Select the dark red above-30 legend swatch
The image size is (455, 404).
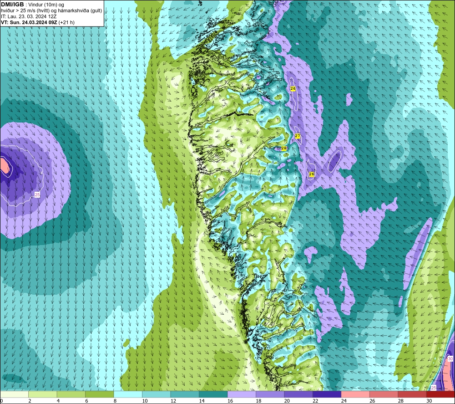point(441,394)
